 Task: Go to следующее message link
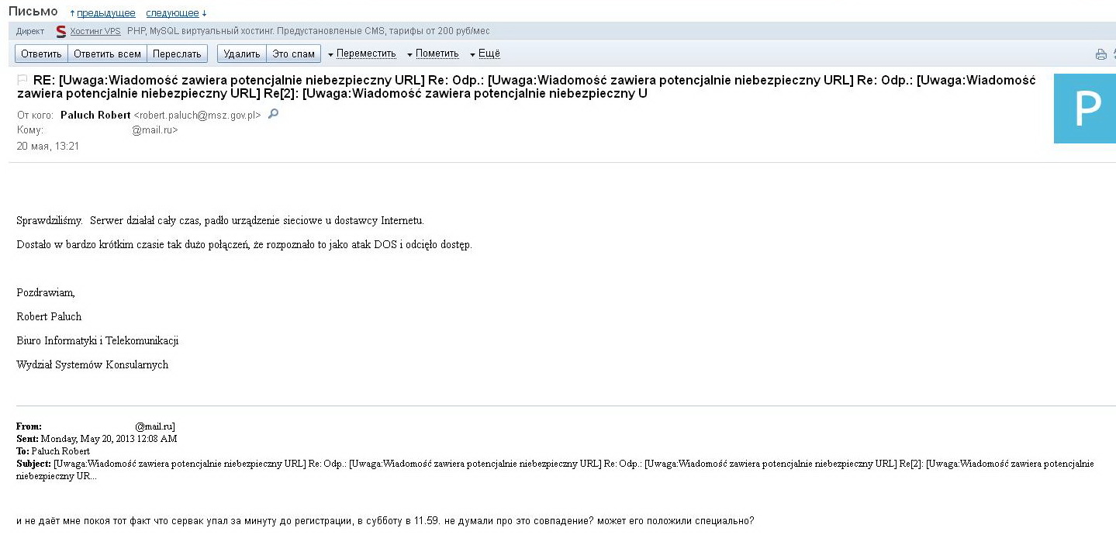click(x=173, y=13)
